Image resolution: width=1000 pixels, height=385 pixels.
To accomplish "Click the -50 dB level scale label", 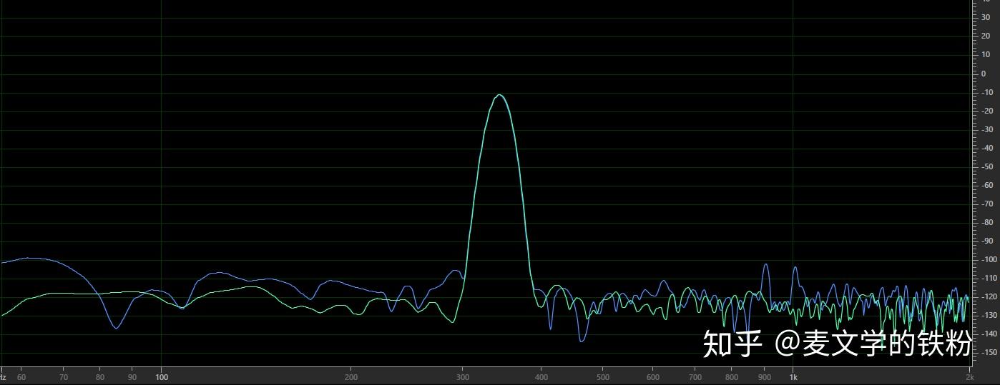I will 987,166.
